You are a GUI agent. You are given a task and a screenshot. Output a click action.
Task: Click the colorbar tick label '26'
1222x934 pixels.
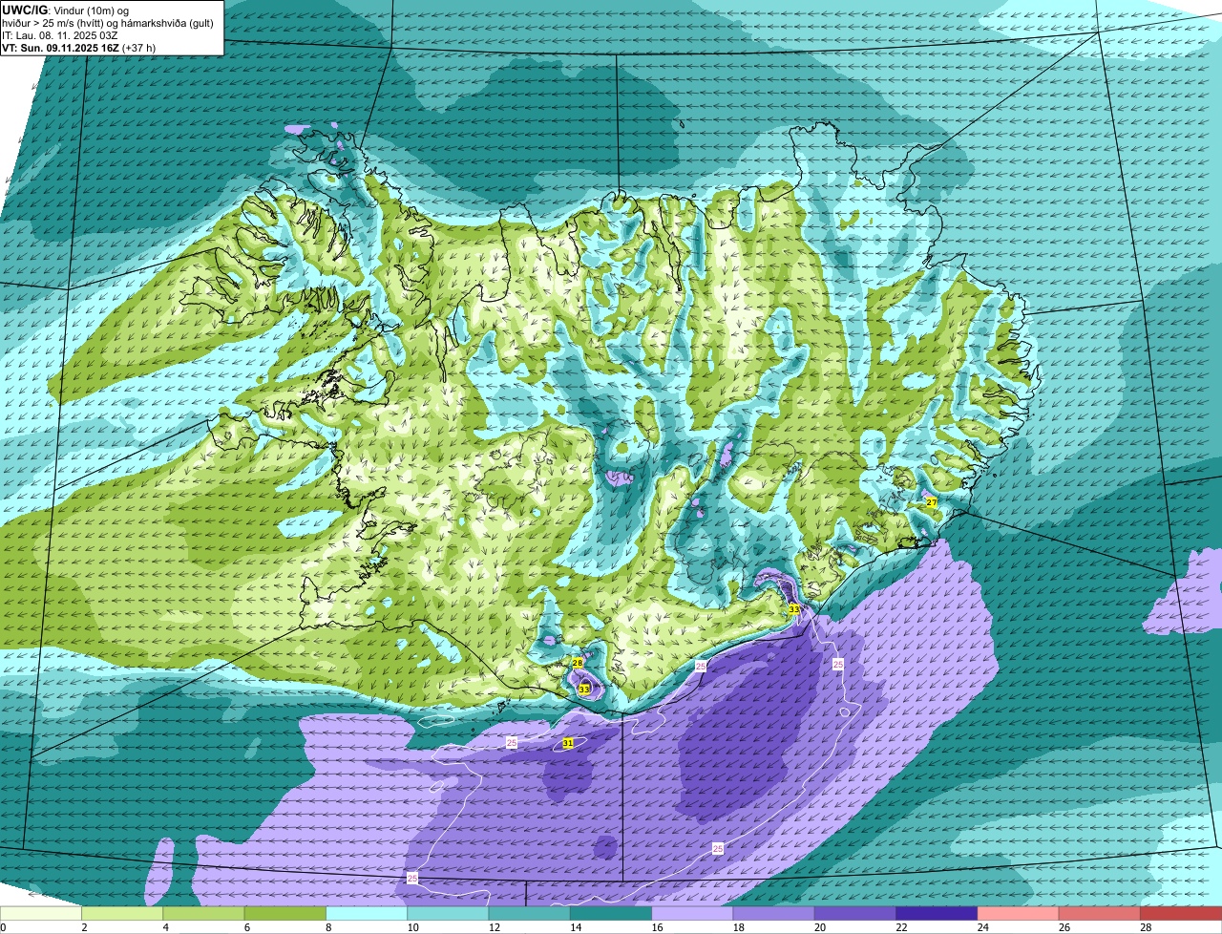(1064, 927)
